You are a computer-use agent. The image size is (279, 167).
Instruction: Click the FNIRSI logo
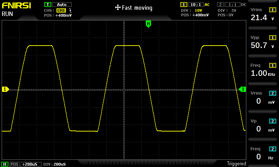click(16, 6)
